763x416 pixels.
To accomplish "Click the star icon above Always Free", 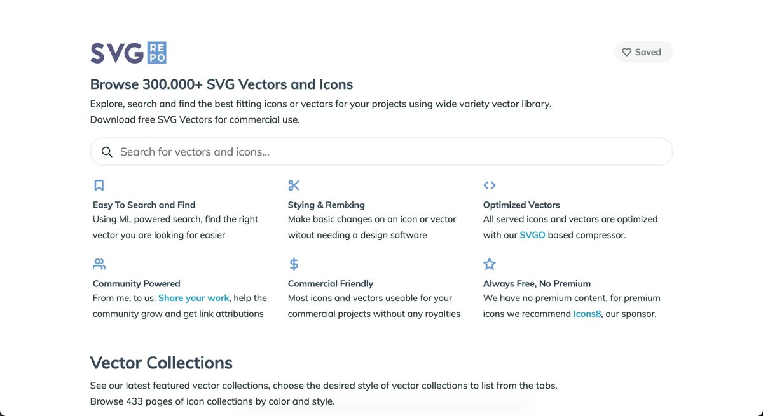I will click(x=489, y=264).
